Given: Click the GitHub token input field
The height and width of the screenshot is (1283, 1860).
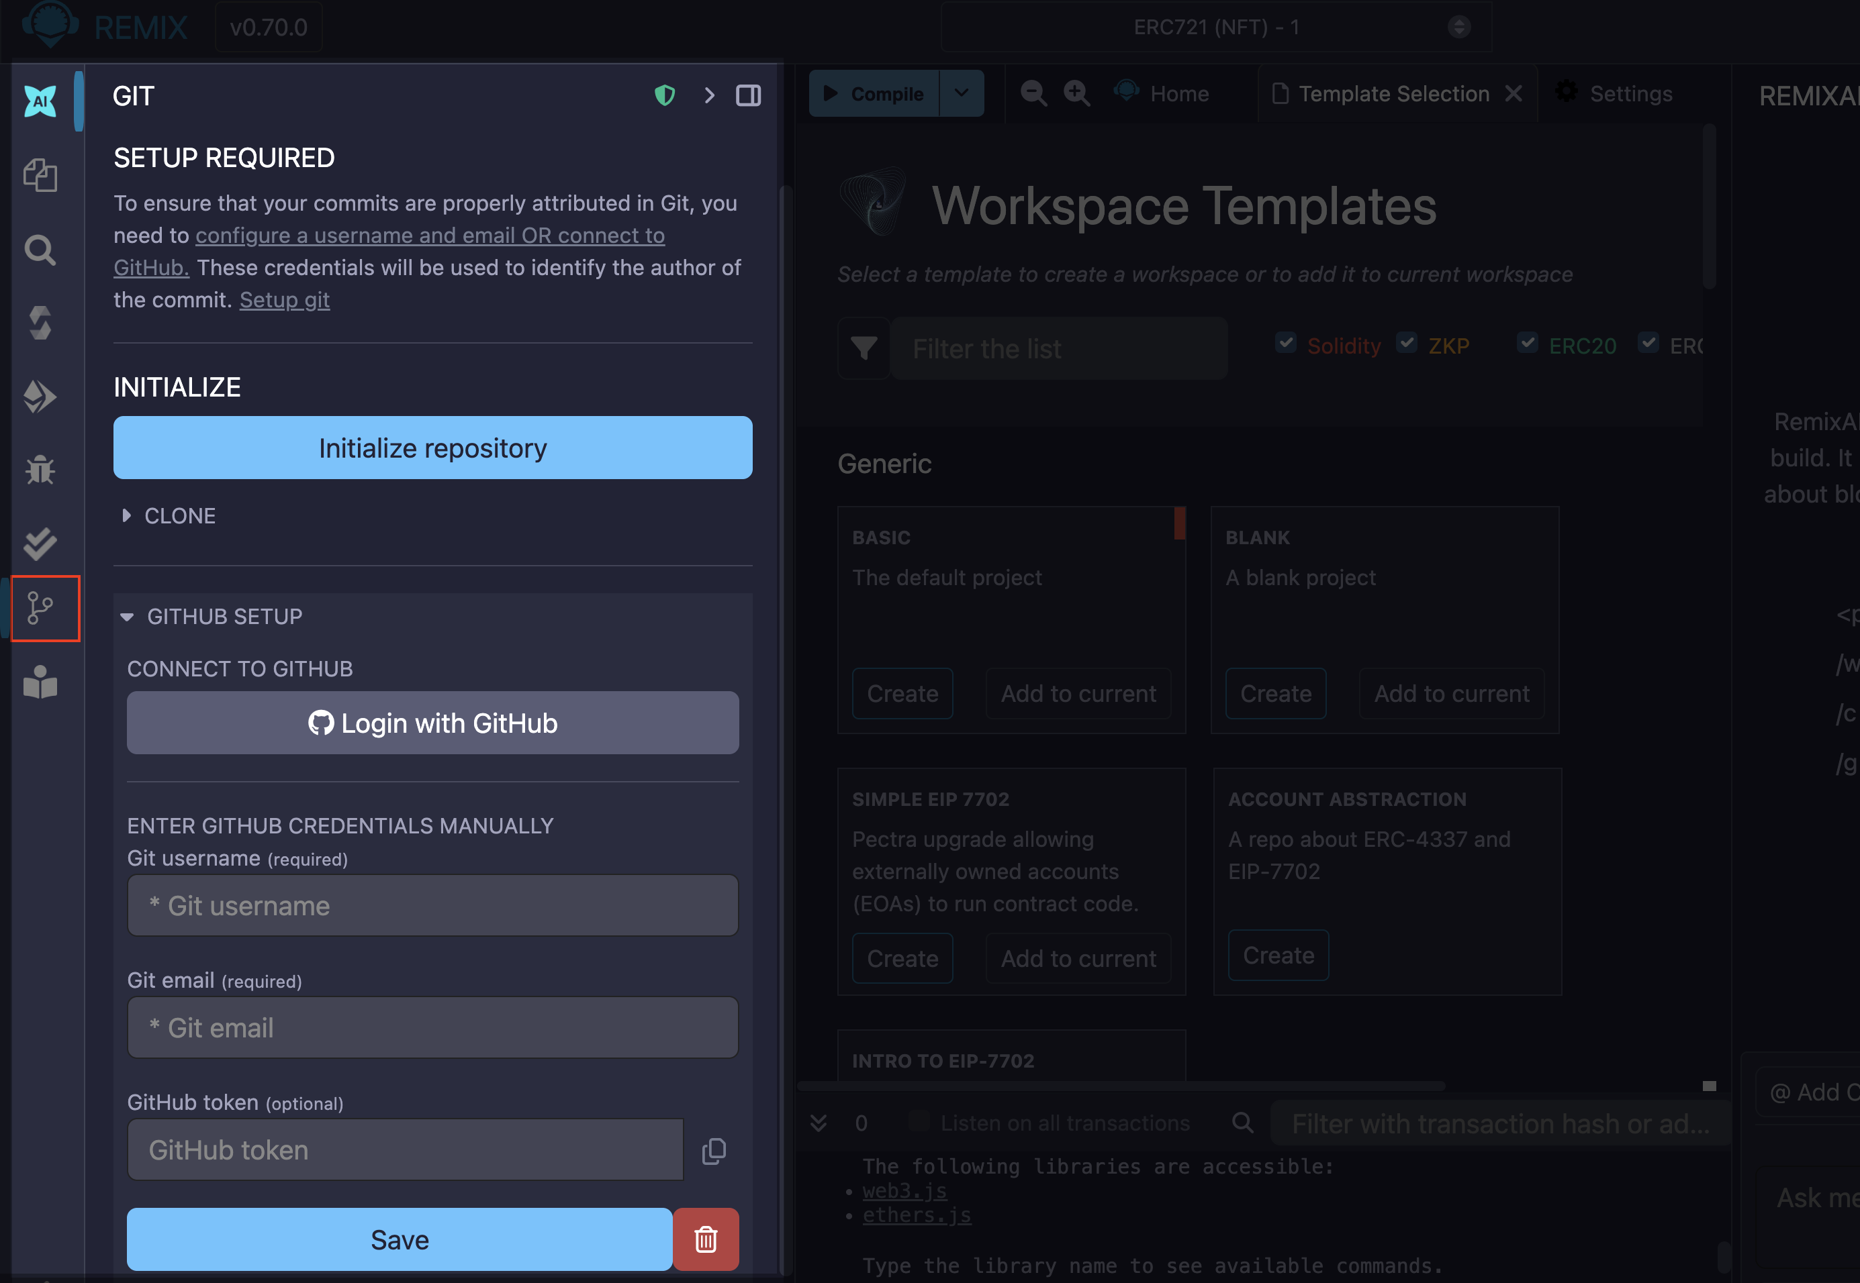Looking at the screenshot, I should pyautogui.click(x=406, y=1149).
